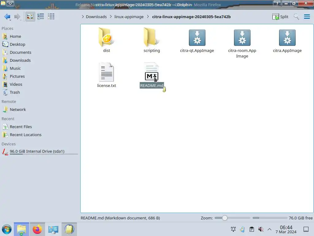Click the fourth taskbar bag application
The height and width of the screenshot is (236, 314).
pos(69,229)
